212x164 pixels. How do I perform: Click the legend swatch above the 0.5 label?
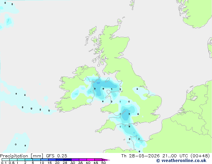click(13, 160)
